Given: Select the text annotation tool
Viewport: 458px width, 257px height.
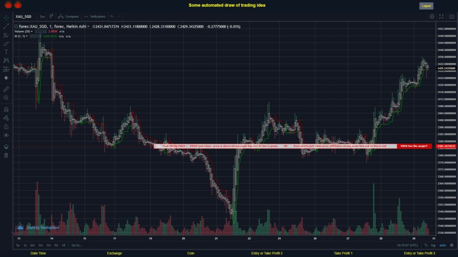Looking at the screenshot, I should (6, 52).
